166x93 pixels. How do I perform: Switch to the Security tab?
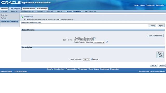(x=4, y=9)
